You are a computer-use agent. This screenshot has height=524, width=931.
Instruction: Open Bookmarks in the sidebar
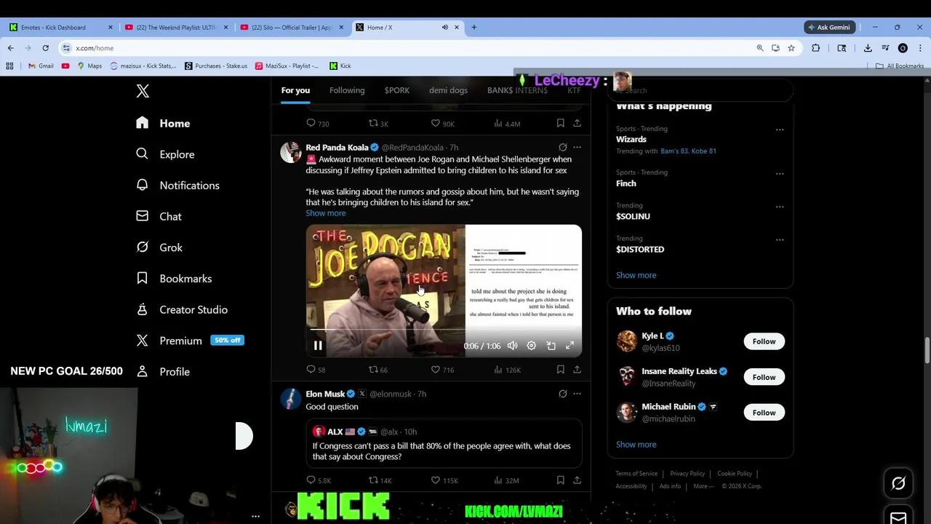[x=174, y=279]
